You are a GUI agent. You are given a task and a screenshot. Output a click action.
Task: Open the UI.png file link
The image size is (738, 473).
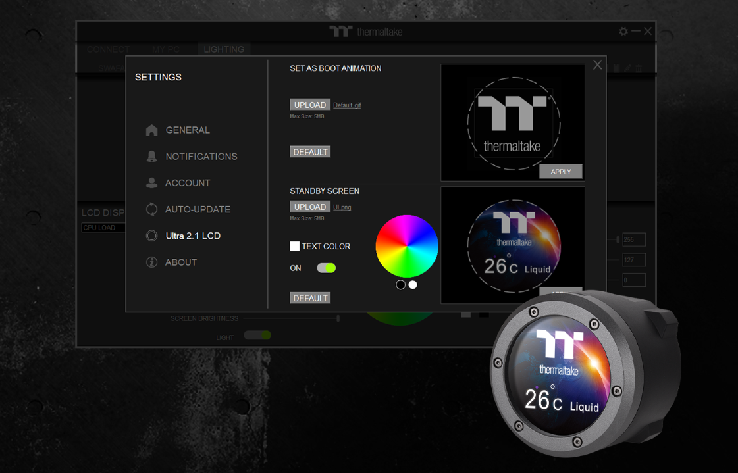coord(342,207)
